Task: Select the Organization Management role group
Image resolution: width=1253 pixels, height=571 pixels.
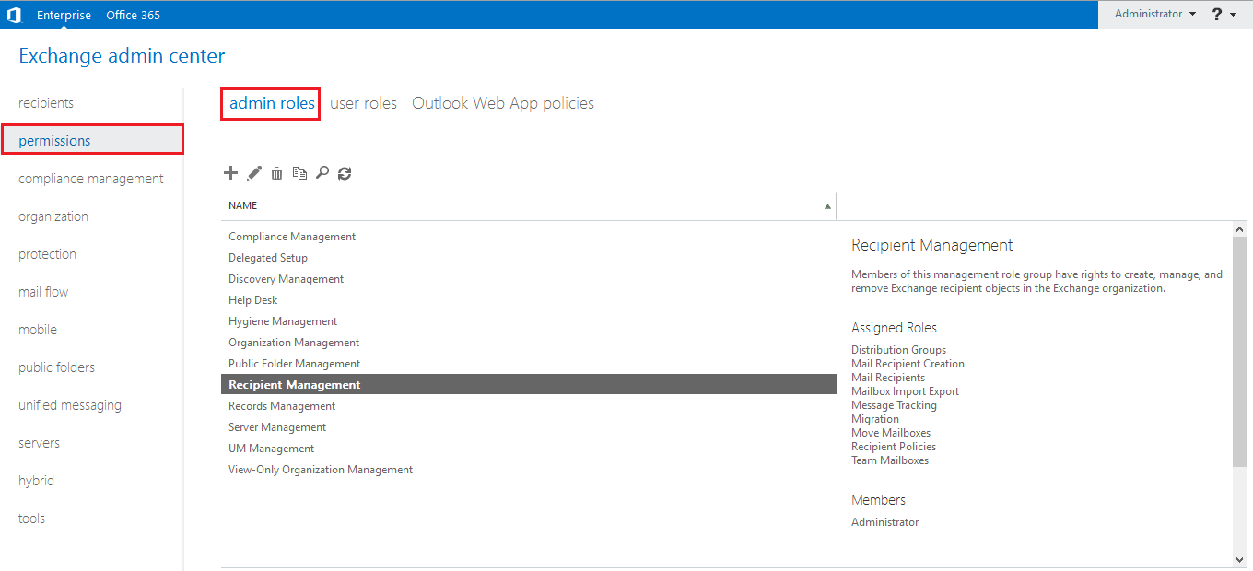Action: (294, 343)
